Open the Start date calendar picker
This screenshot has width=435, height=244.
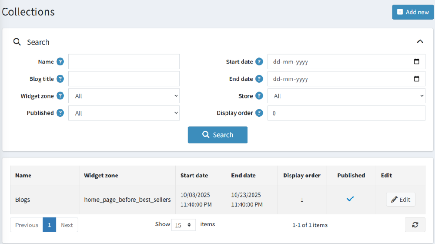pos(416,62)
